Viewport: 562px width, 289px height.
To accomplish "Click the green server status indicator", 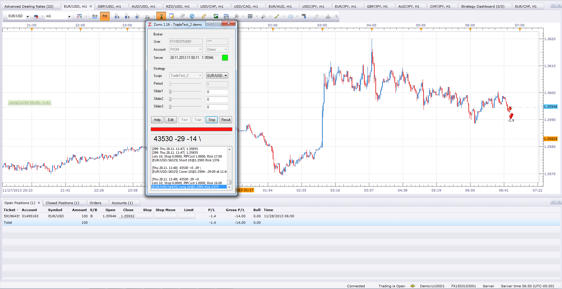I will click(x=225, y=58).
